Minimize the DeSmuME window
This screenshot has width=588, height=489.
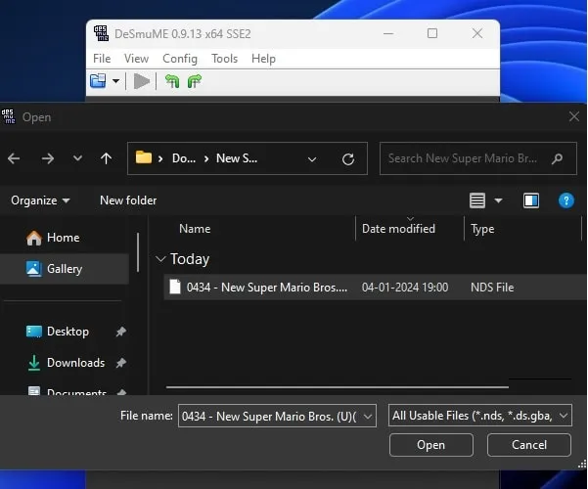coord(388,33)
